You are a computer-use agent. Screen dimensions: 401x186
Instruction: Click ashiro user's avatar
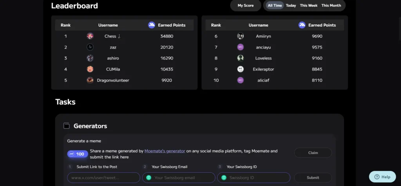coord(90,58)
